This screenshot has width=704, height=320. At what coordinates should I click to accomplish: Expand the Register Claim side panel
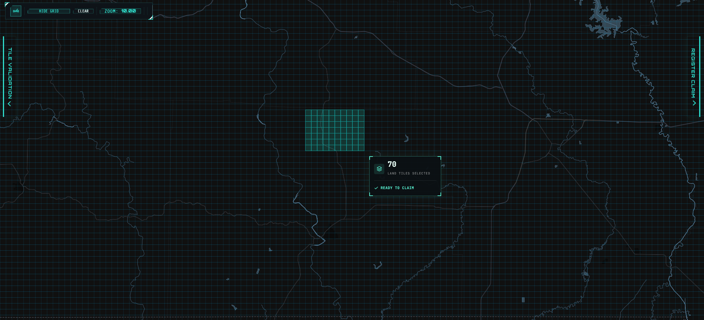pyautogui.click(x=693, y=77)
